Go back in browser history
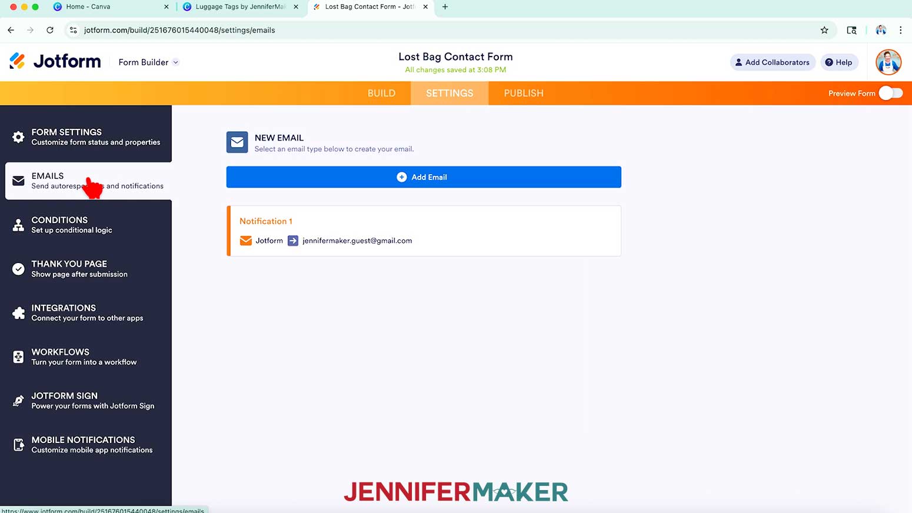Viewport: 912px width, 513px height. pos(11,30)
